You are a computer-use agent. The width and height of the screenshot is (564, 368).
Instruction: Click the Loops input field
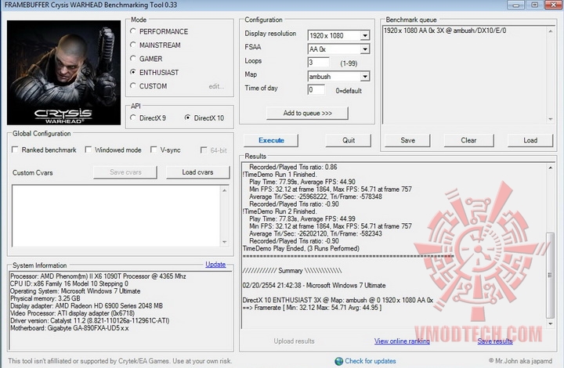tap(318, 63)
